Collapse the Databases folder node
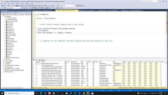The image size is (168, 95). click(x=3, y=16)
